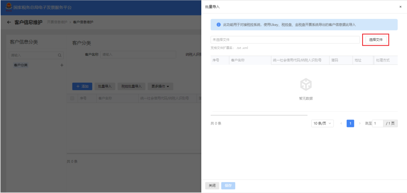Click the 地址 column header
The width and height of the screenshot is (407, 193).
click(363, 60)
